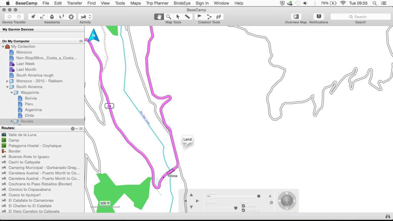Viewport: 393px width, 221px height.
Task: Open the Trip Planner menu
Action: pyautogui.click(x=157, y=3)
